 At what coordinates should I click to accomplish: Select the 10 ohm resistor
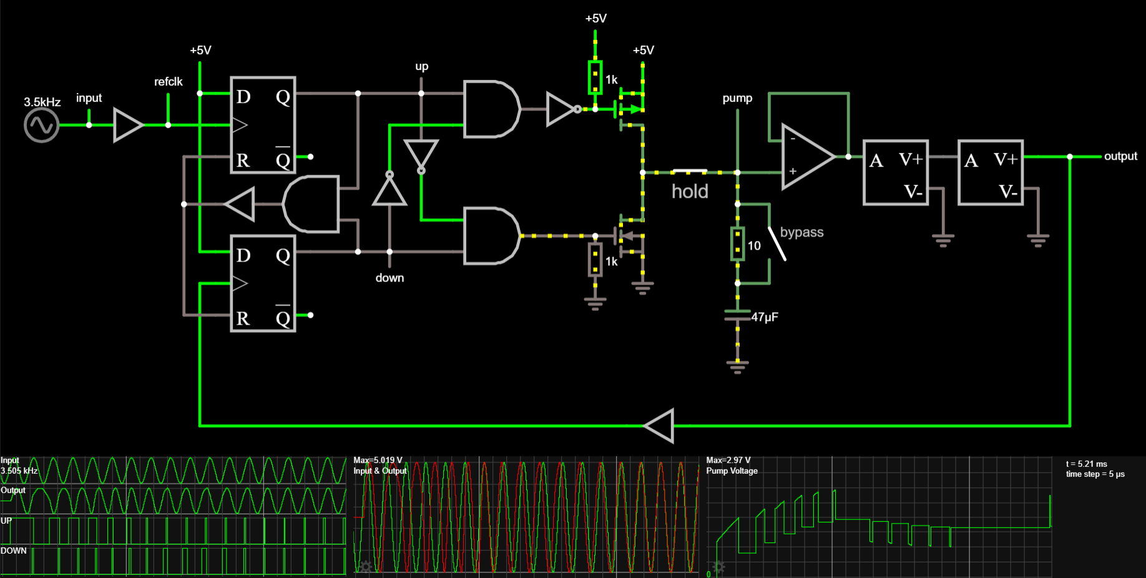pos(738,244)
